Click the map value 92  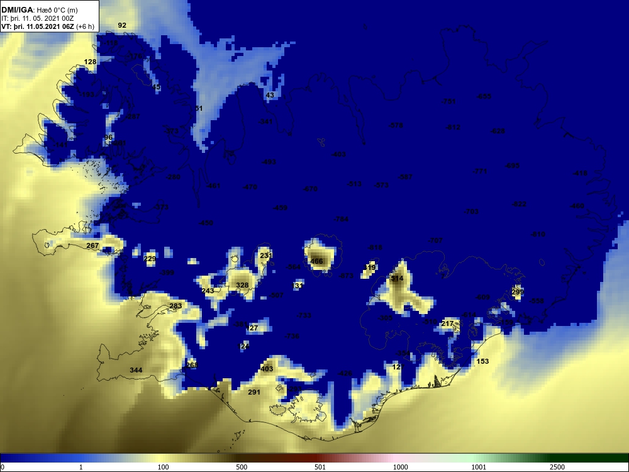coord(122,25)
